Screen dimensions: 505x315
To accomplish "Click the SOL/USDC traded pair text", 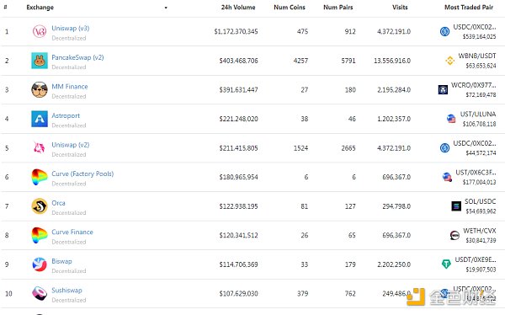I will [480, 201].
